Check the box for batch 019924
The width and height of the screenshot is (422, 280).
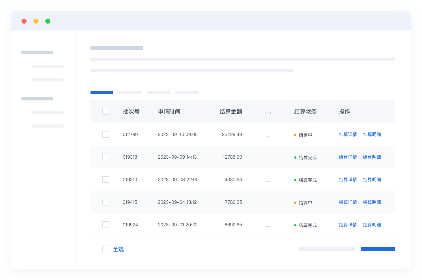(x=106, y=225)
